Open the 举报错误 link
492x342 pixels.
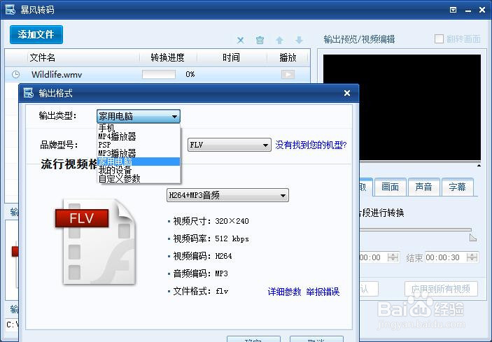coord(323,292)
